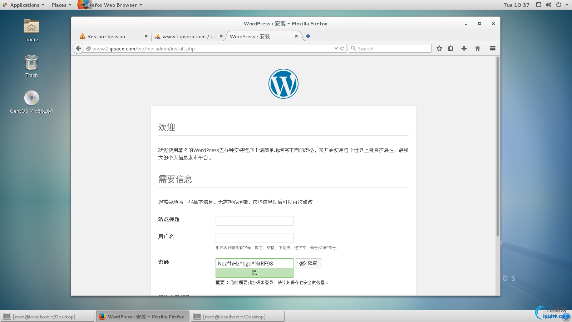Screen dimensions: 572x322
Task: Click the 站点标题 label
Action: (169, 219)
